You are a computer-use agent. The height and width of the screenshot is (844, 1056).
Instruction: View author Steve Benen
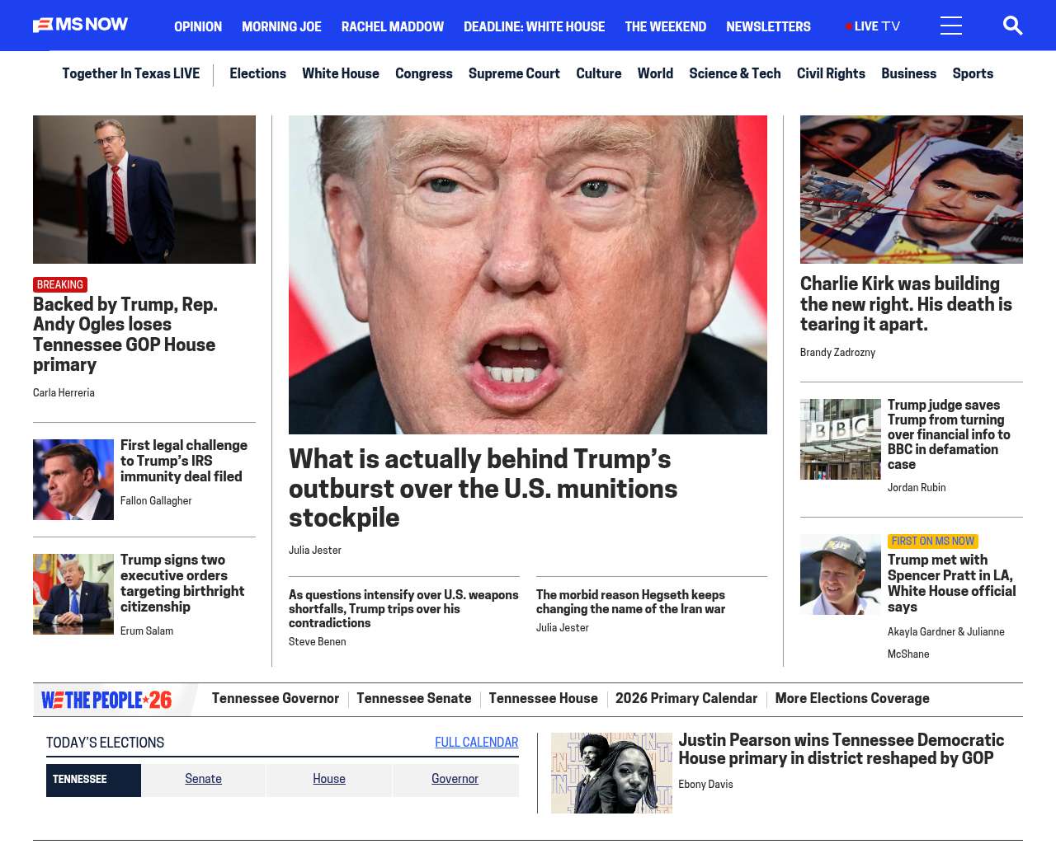[318, 642]
